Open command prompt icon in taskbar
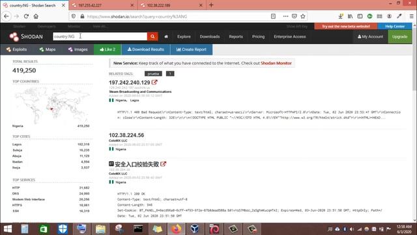Viewport: 417px width, 235px height. 138,229
